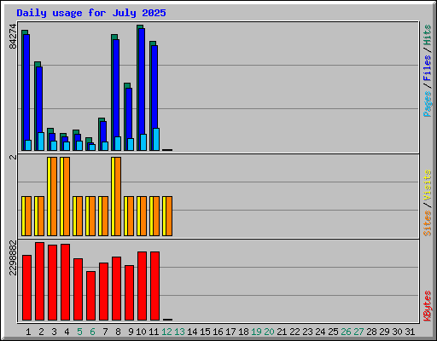This screenshot has width=437, height=341.
Task: Select the red KBytes bar for day 6
Action: tap(90, 296)
